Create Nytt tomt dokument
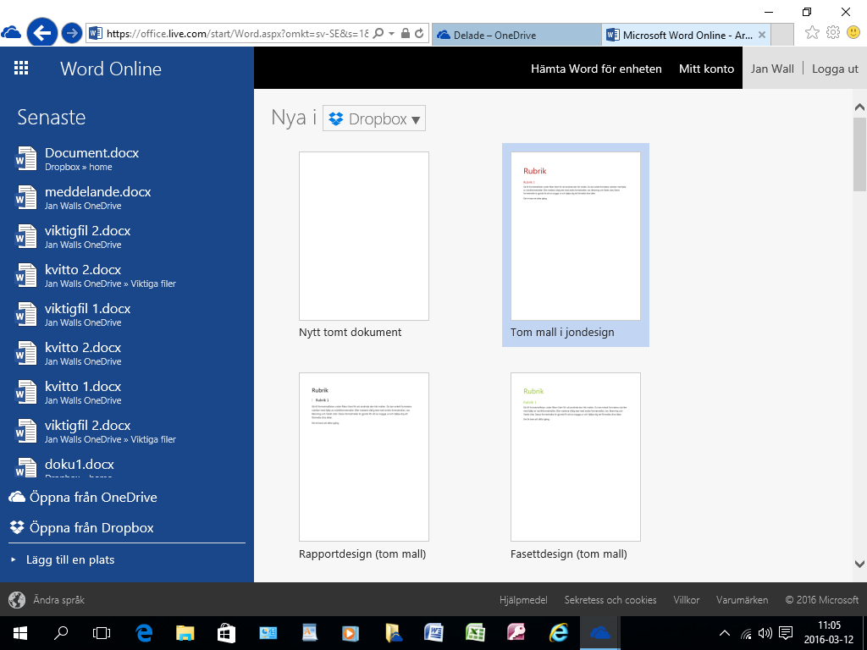The height and width of the screenshot is (650, 867). (x=364, y=245)
